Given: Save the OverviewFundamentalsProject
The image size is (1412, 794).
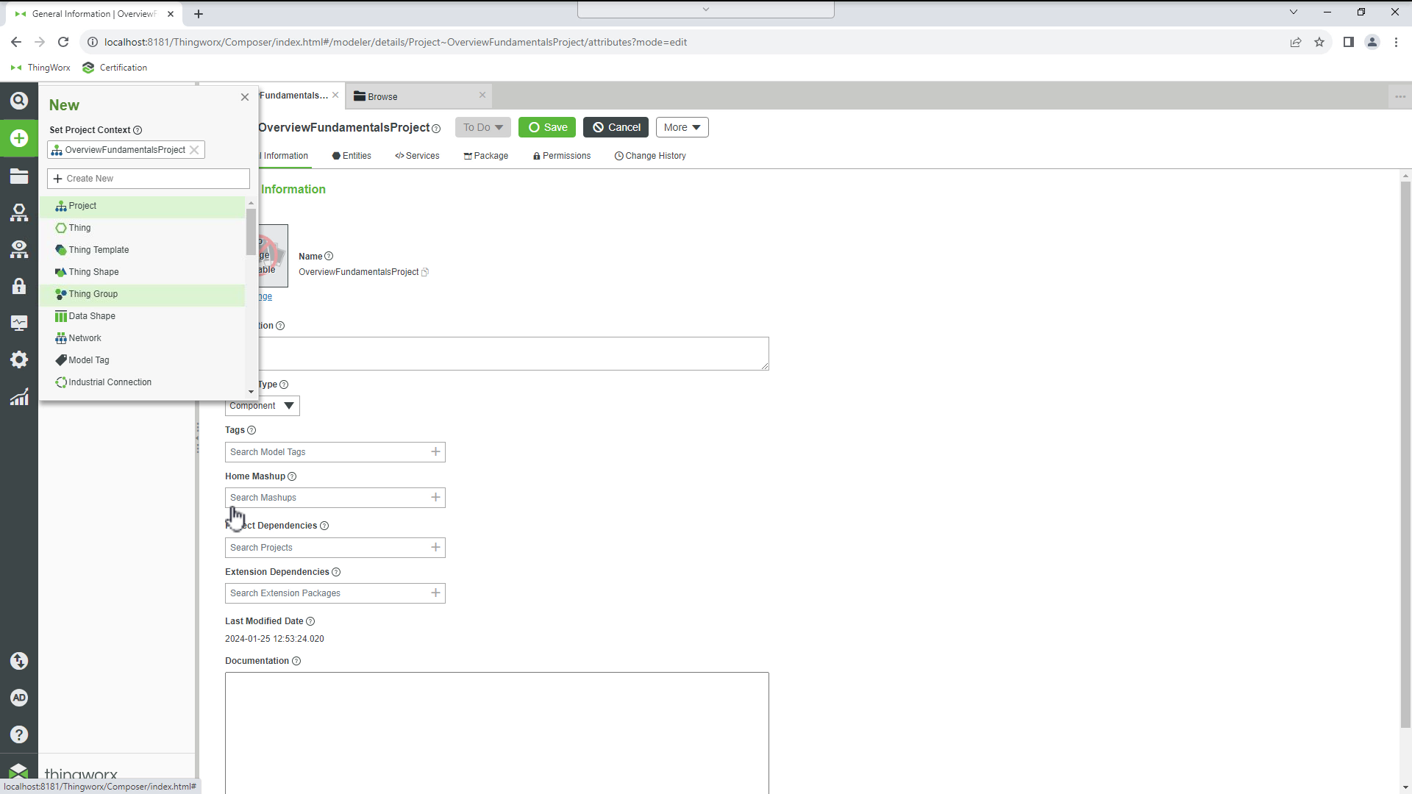Looking at the screenshot, I should pyautogui.click(x=546, y=126).
